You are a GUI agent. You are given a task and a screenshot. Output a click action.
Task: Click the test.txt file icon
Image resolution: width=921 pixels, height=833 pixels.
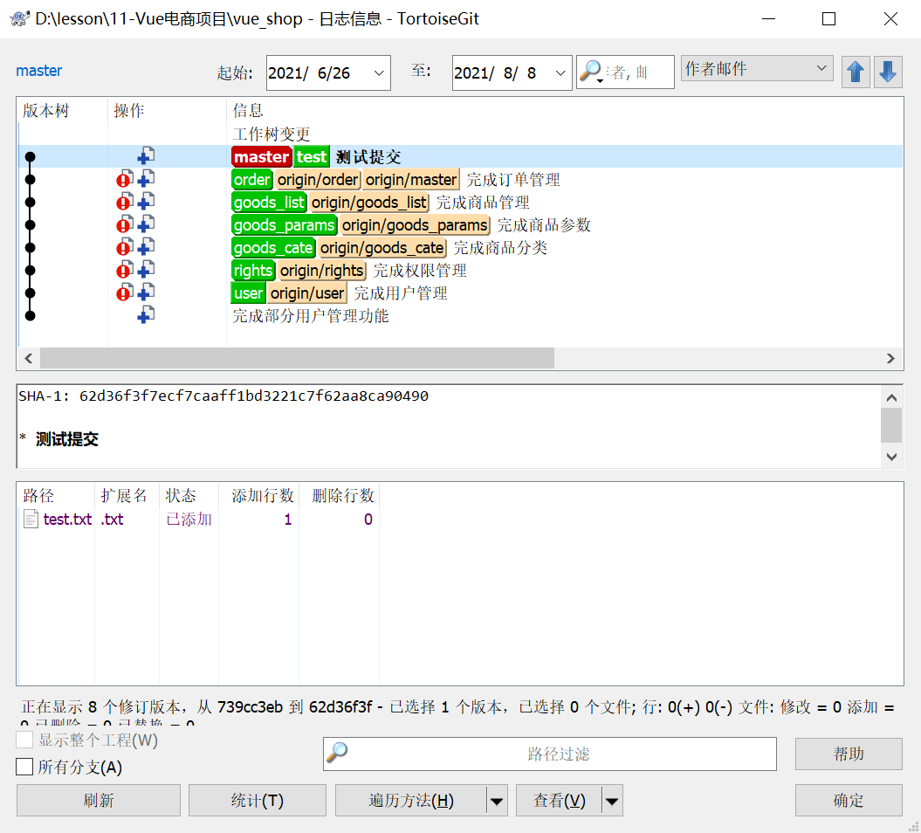pyautogui.click(x=31, y=520)
